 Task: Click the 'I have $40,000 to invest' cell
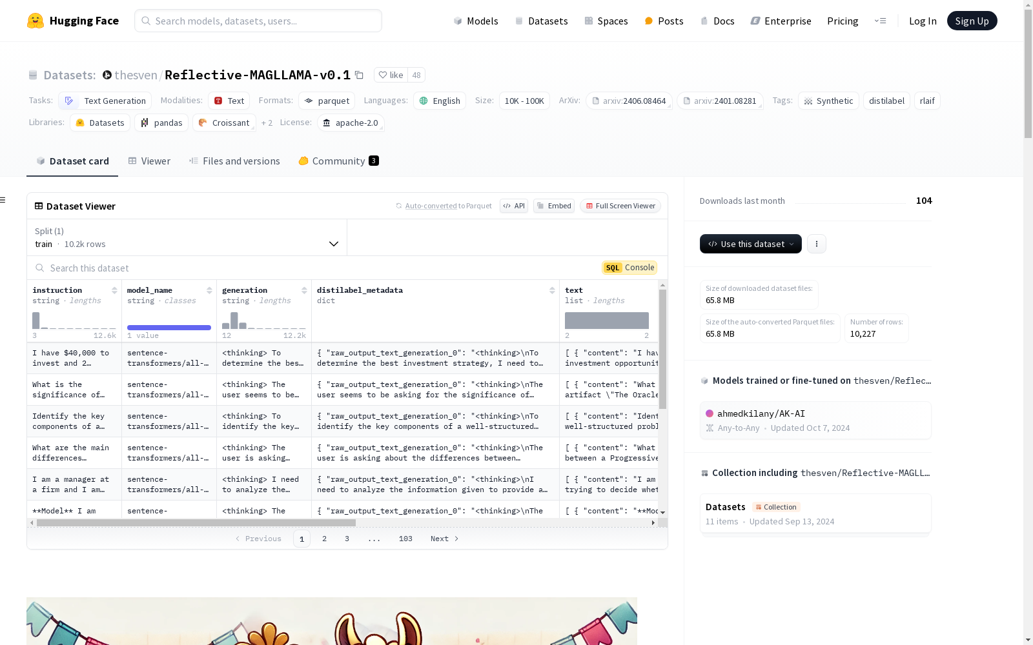74,358
